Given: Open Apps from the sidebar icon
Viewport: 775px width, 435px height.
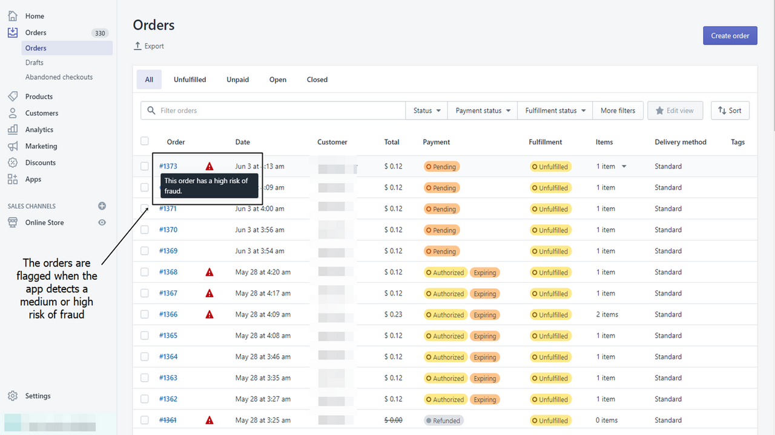Looking at the screenshot, I should (13, 179).
